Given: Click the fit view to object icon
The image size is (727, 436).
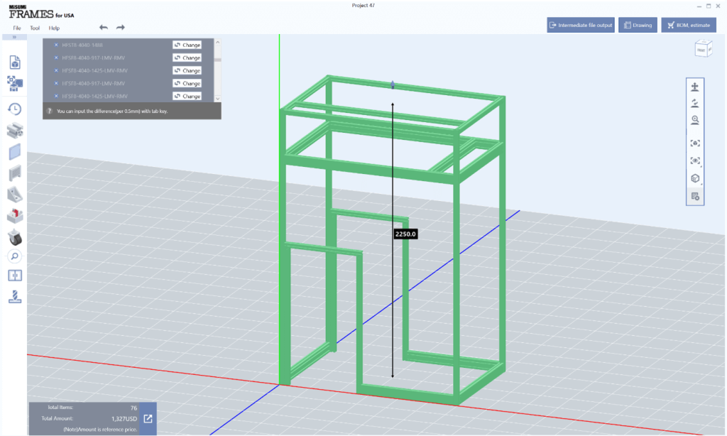Looking at the screenshot, I should [x=695, y=143].
